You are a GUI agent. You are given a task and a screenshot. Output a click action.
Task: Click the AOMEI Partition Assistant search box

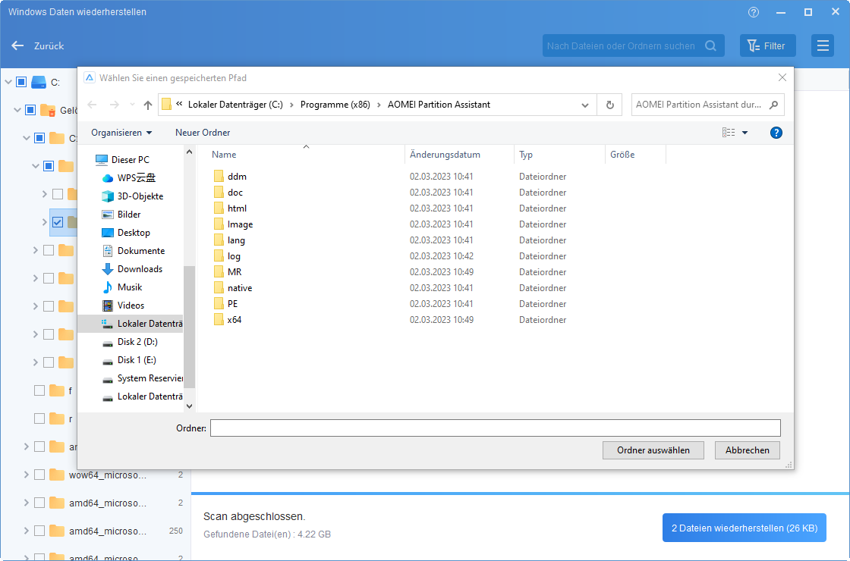707,105
